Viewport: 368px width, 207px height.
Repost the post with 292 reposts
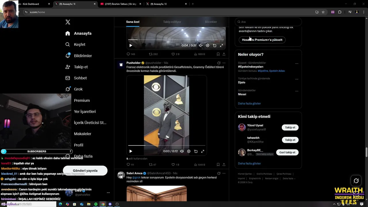pos(153,54)
